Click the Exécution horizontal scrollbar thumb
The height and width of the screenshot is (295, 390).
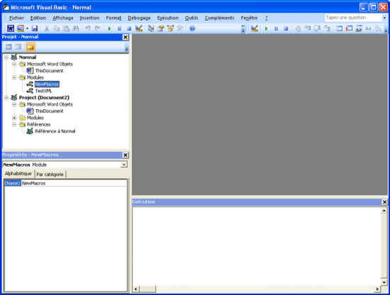(147, 289)
